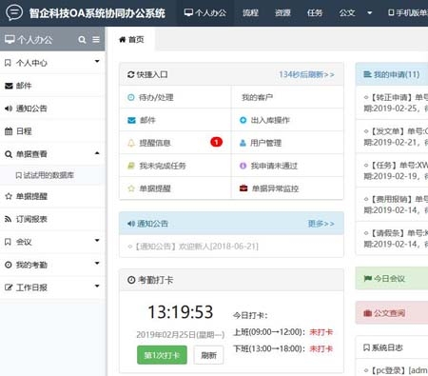Screen dimensions: 428x376
Task: Click the briefcase icon beside 公文查阅
Action: (x=368, y=313)
